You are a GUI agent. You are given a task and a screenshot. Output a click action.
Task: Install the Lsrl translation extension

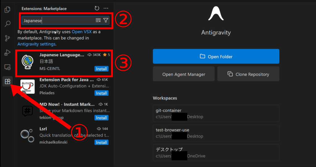101,142
